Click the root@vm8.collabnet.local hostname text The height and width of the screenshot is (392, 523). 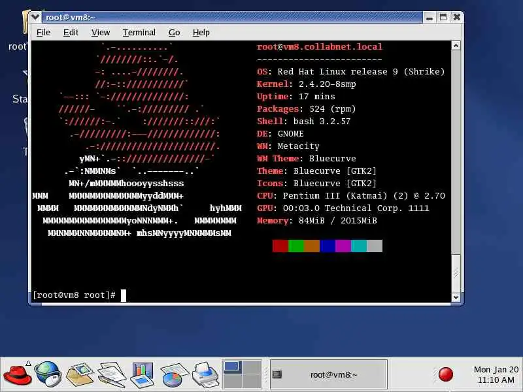point(320,46)
